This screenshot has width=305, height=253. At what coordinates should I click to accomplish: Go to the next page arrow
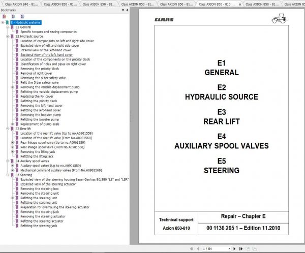tap(234, 249)
